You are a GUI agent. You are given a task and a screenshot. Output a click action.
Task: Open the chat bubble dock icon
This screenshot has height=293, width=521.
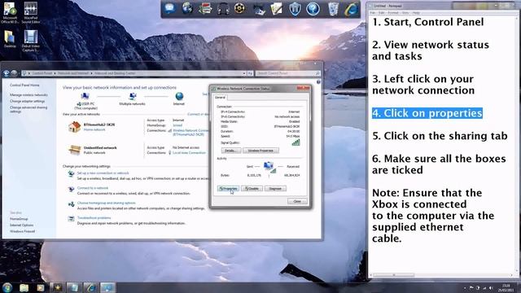(169, 8)
